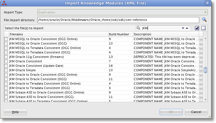Tick the JKM Oracle Simple checkbox
216x123 pixels.
6,70
